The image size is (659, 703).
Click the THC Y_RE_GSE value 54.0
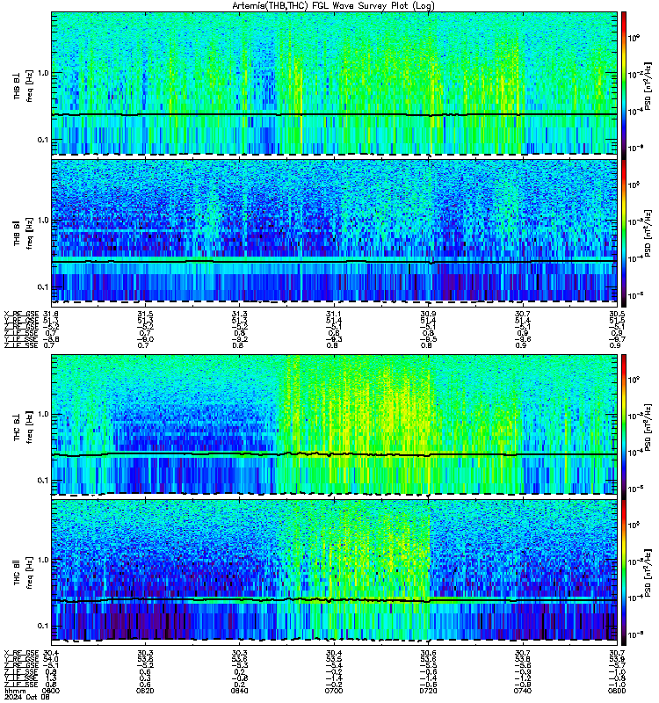click(x=51, y=659)
